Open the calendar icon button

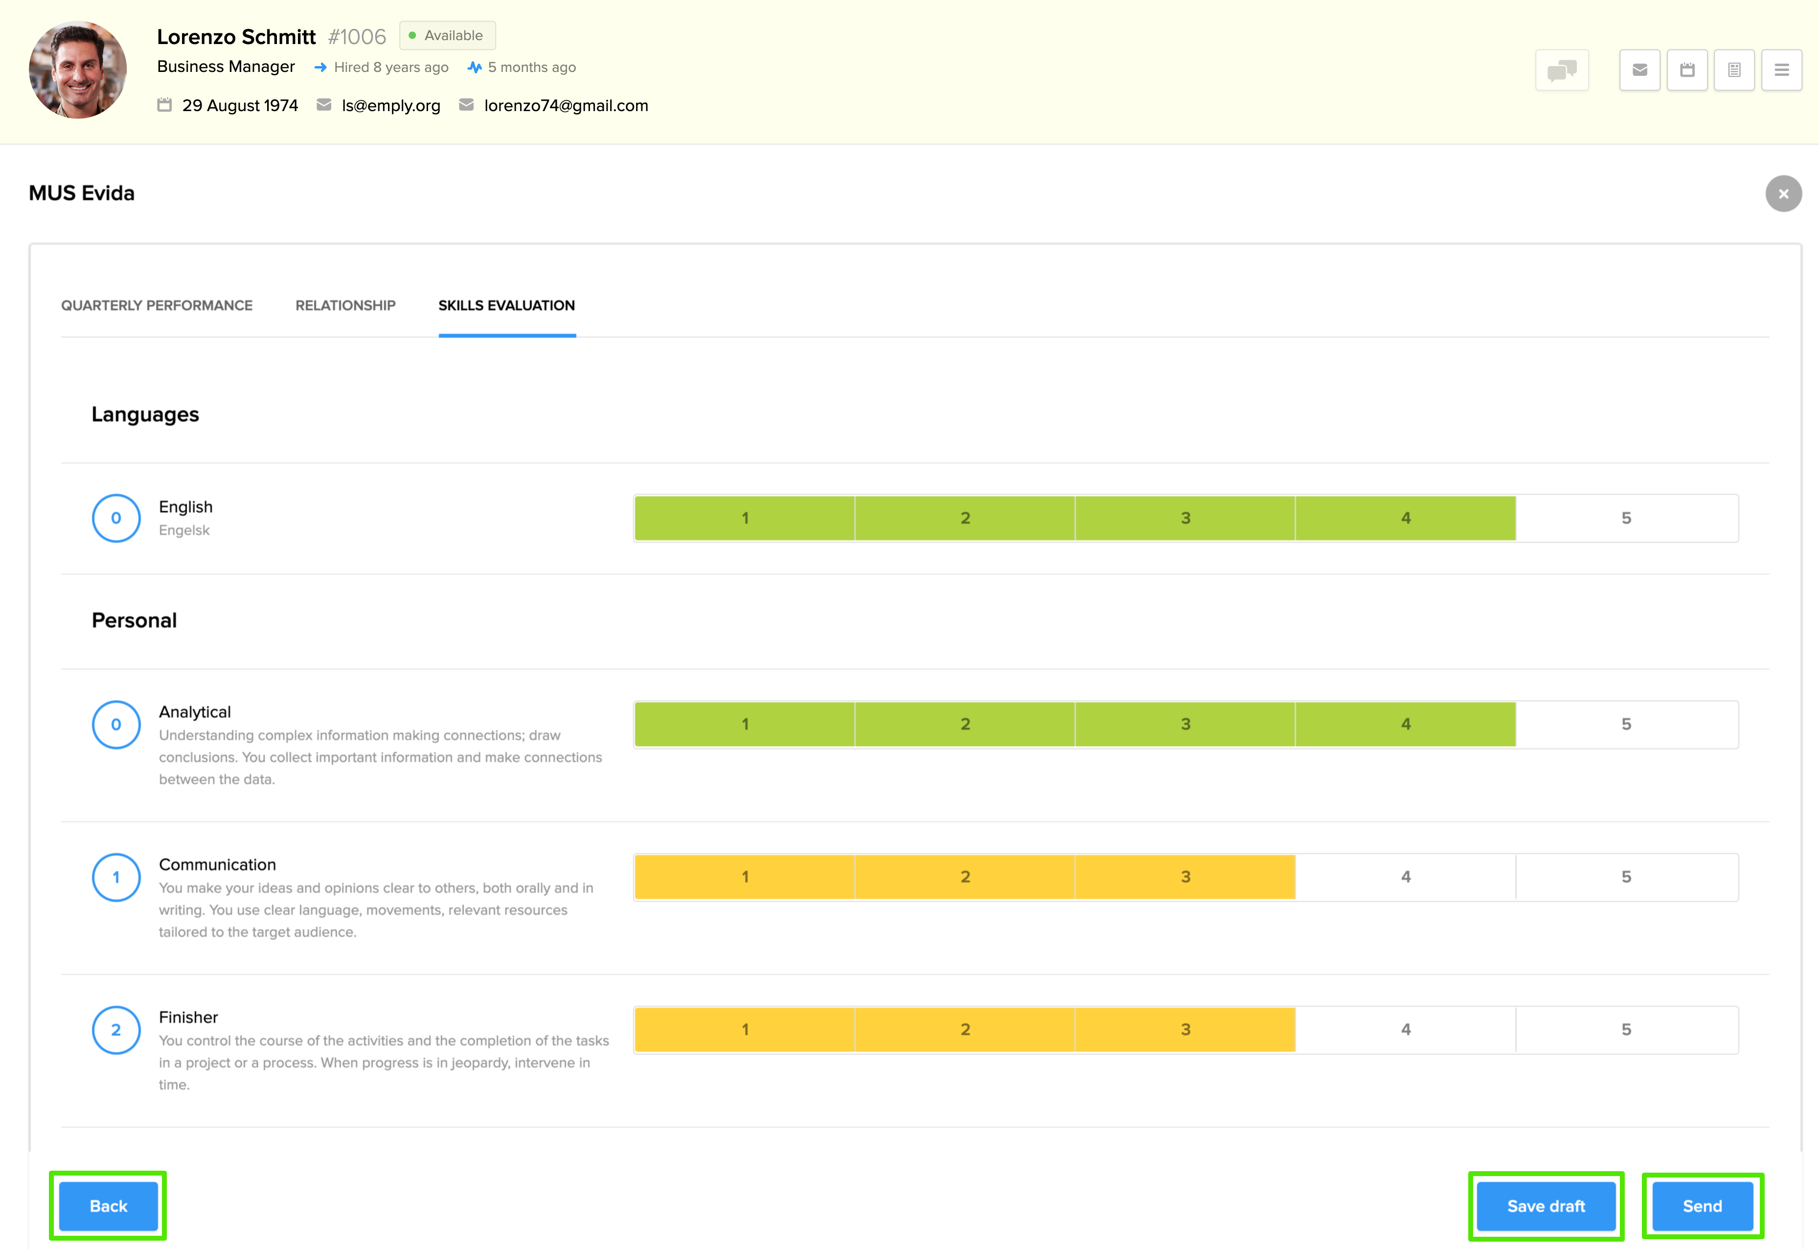1687,70
